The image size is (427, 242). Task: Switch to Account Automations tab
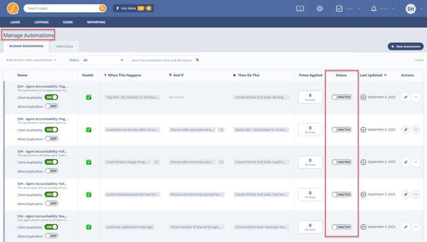26,46
